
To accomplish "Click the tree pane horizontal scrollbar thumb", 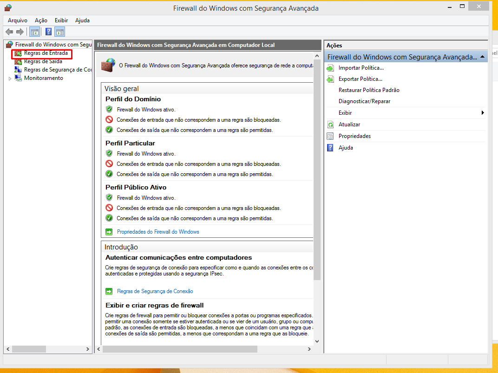I will [29, 349].
